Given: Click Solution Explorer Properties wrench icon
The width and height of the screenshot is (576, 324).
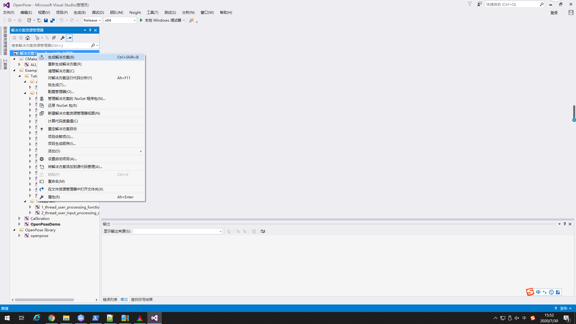Looking at the screenshot, I should coord(62,38).
